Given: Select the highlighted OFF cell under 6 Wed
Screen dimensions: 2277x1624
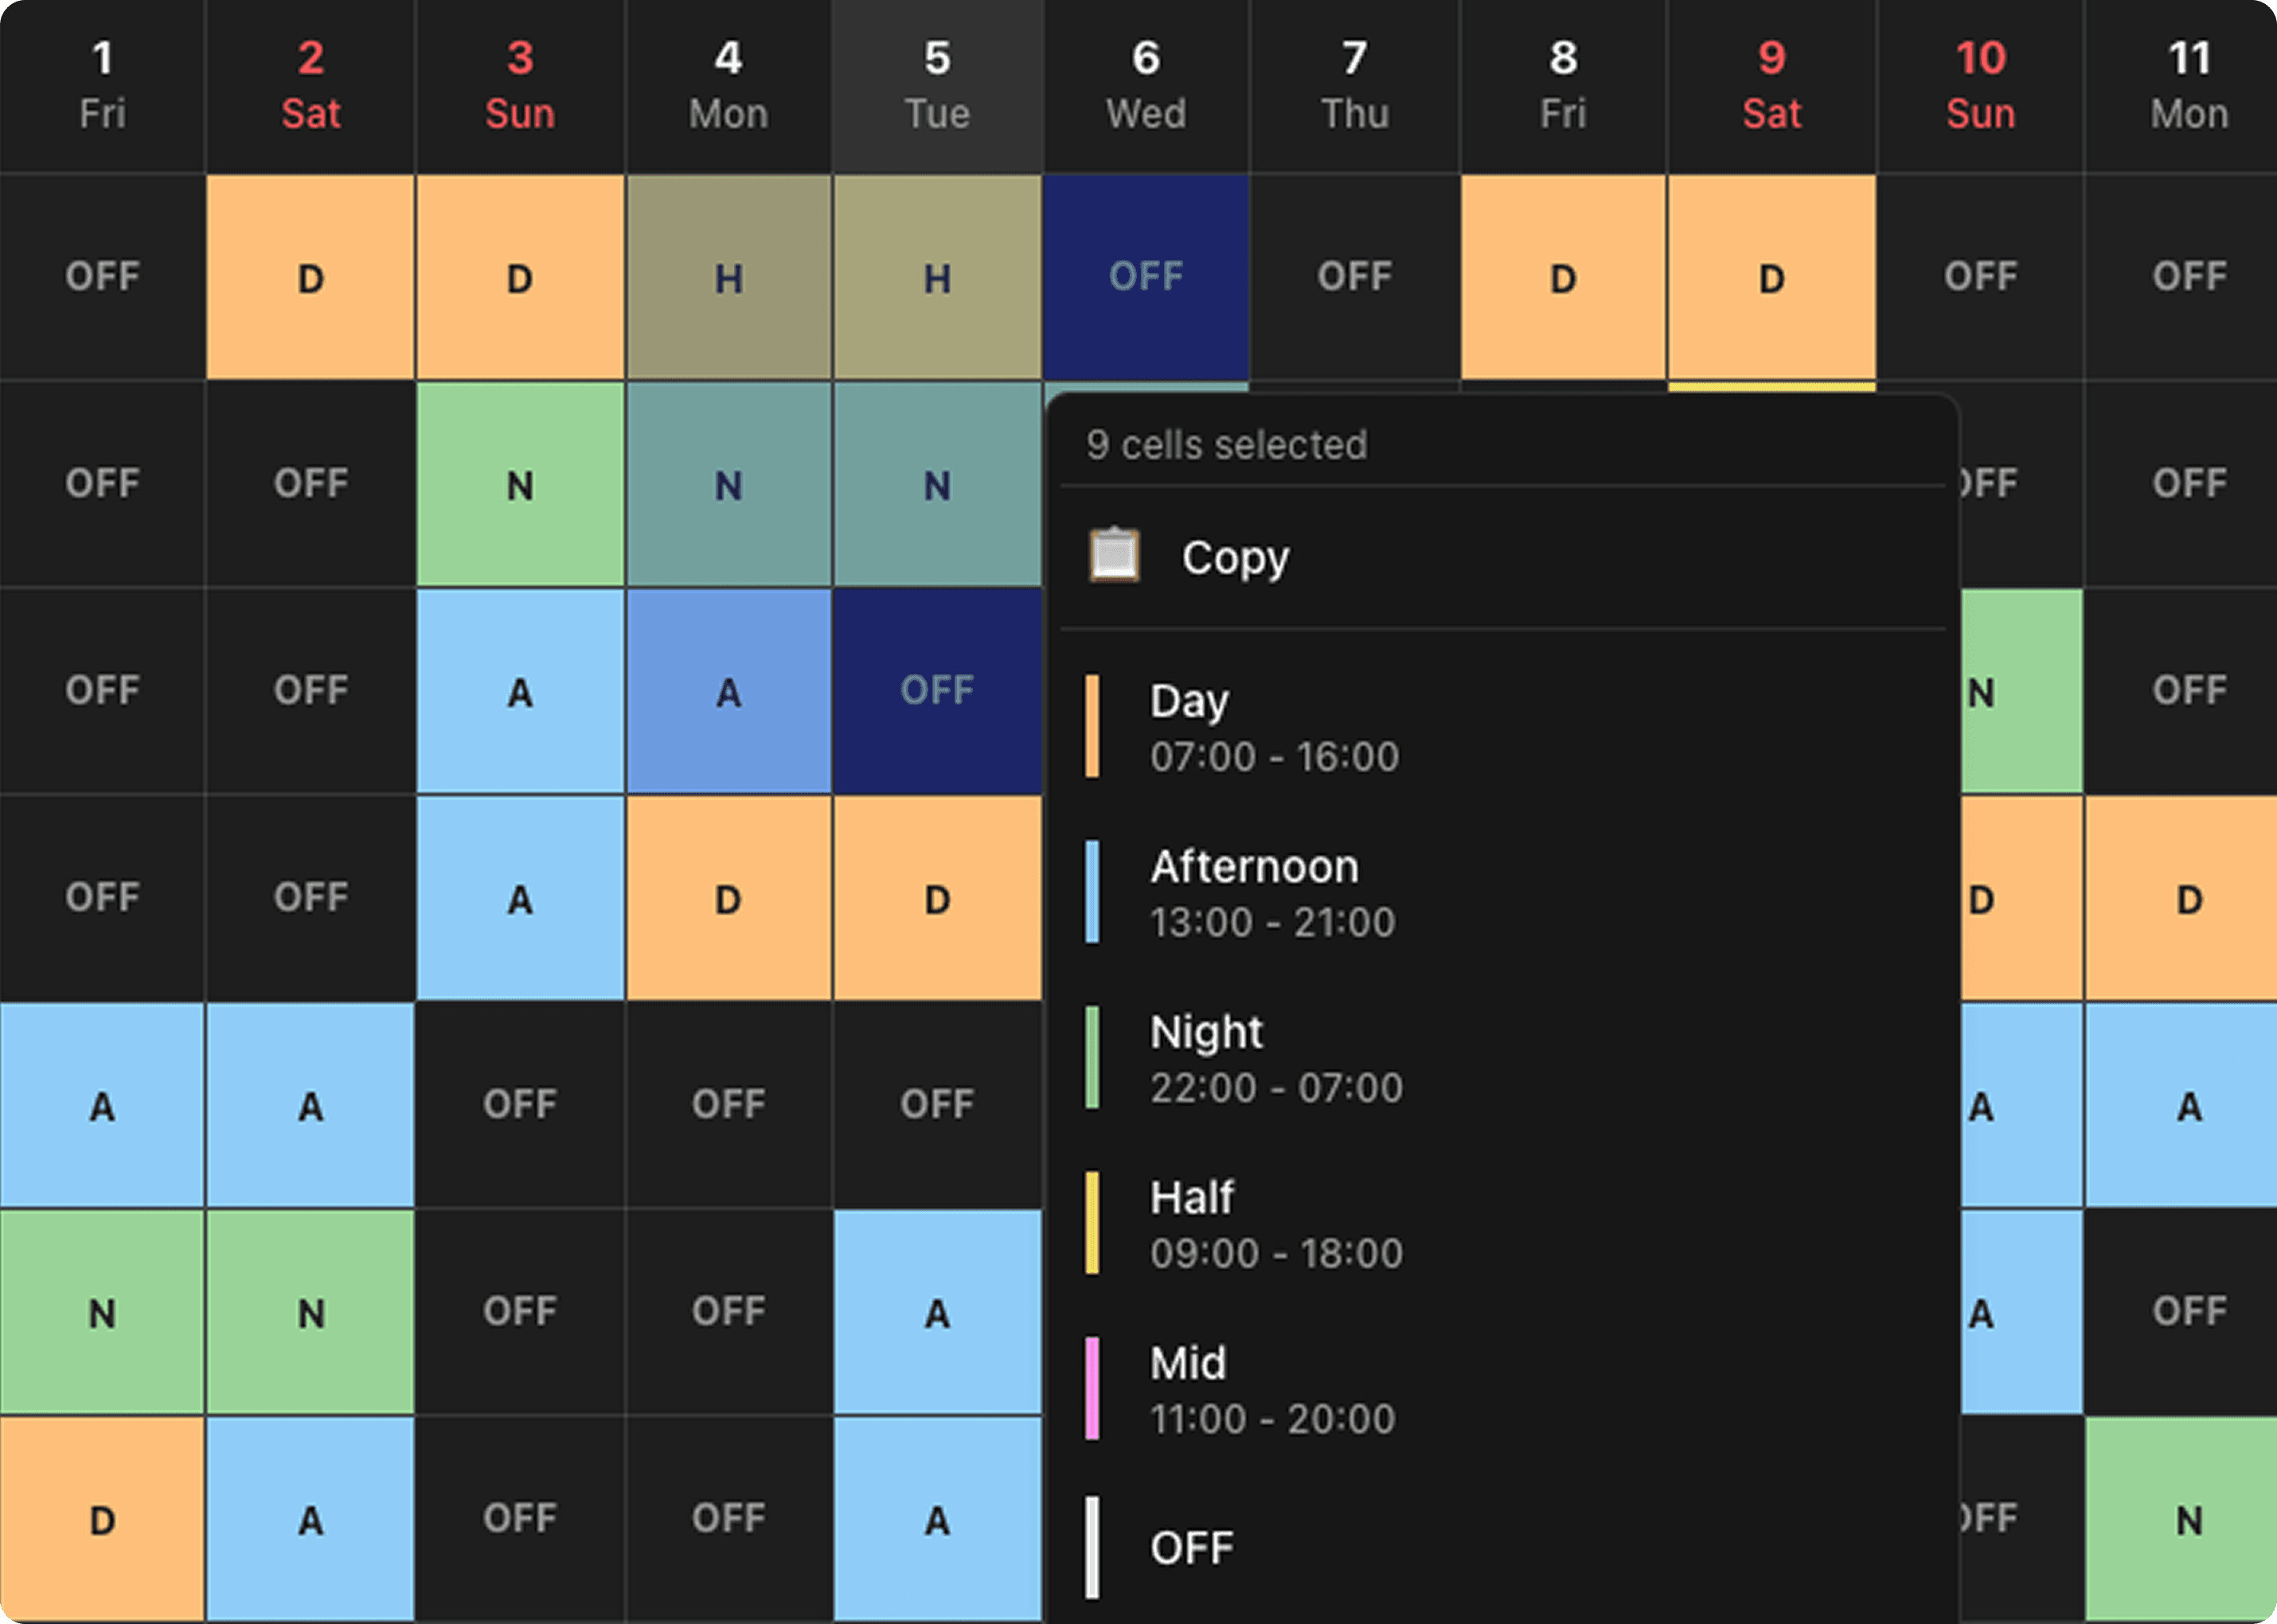Looking at the screenshot, I should pos(1146,277).
